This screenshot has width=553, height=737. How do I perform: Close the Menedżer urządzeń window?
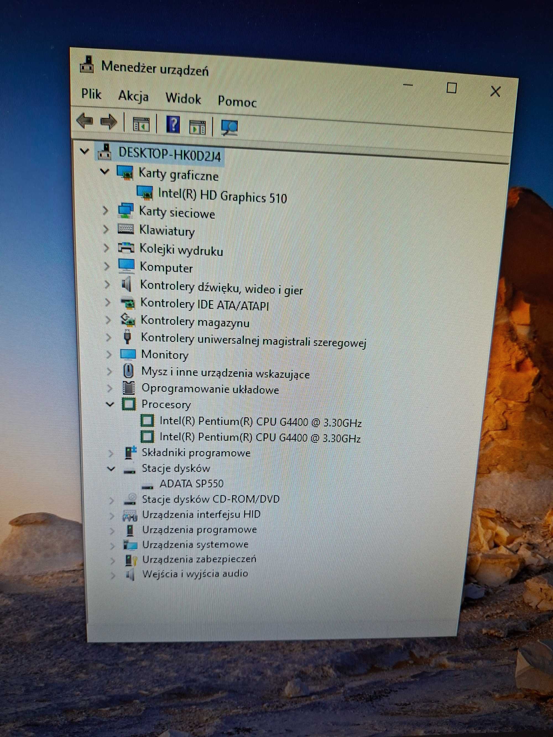(495, 91)
